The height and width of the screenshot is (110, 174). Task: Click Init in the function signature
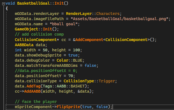tap(59, 3)
